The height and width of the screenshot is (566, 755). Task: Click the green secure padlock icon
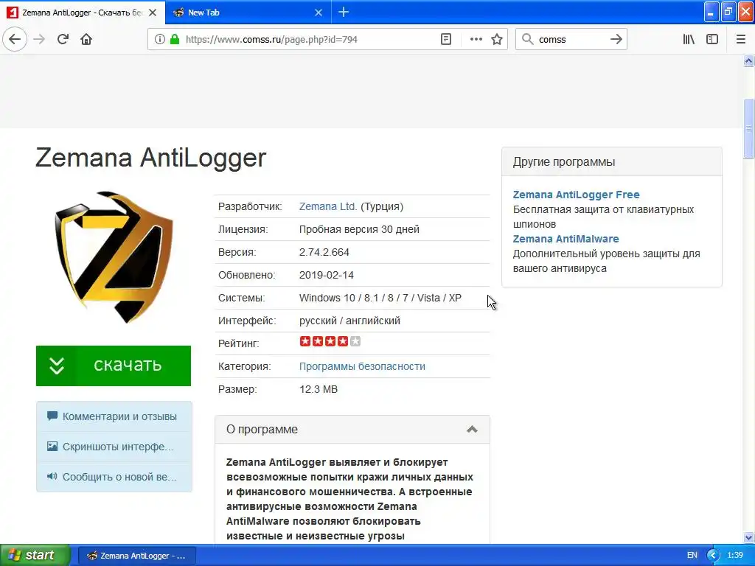[174, 40]
